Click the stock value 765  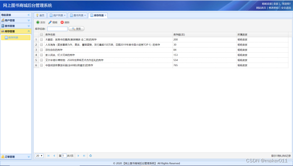(x=175, y=65)
